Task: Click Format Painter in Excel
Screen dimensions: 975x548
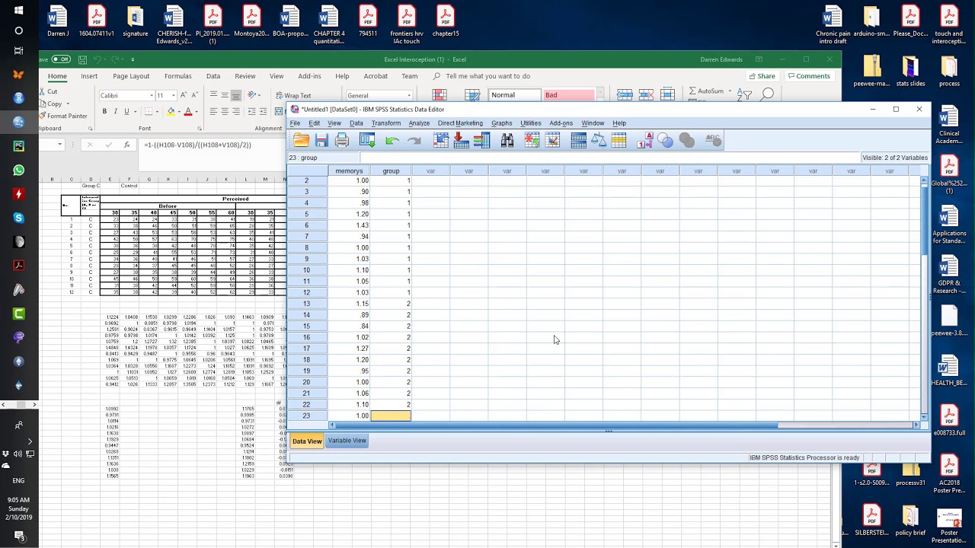Action: (62, 116)
